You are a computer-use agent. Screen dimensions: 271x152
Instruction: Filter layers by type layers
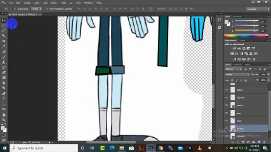255,69
